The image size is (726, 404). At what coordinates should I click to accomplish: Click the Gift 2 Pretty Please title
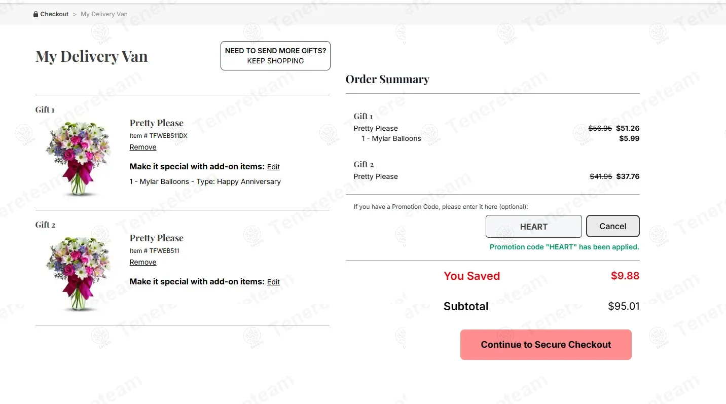pos(156,238)
